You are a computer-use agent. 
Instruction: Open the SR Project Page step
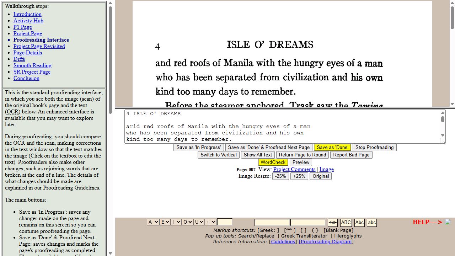point(32,72)
